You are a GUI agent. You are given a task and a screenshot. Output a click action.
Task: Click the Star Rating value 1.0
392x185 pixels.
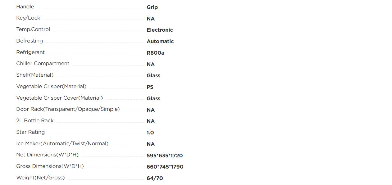click(x=150, y=133)
